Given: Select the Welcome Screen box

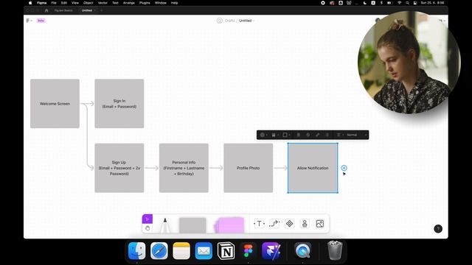Looking at the screenshot, I should [55, 104].
